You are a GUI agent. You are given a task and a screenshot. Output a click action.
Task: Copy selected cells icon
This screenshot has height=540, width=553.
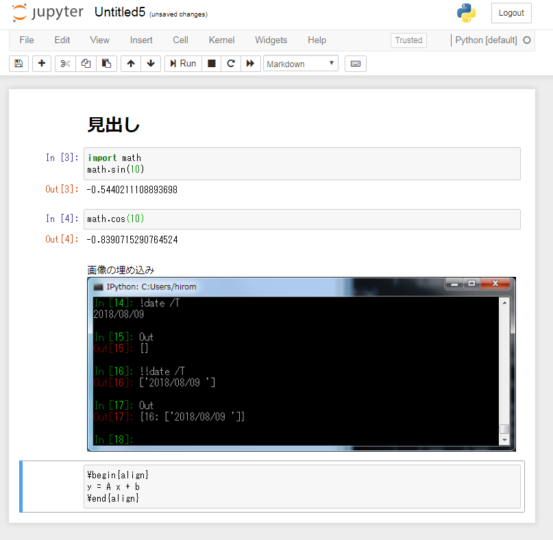86,64
